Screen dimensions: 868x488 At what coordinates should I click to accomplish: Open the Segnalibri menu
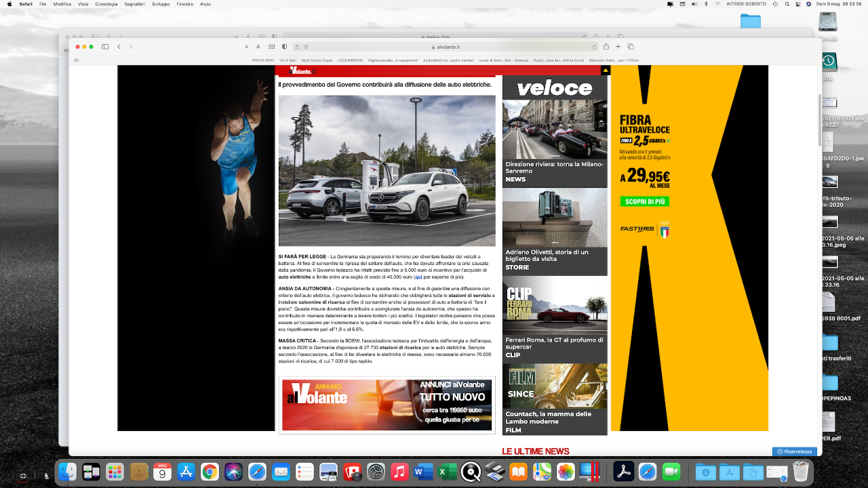point(134,4)
